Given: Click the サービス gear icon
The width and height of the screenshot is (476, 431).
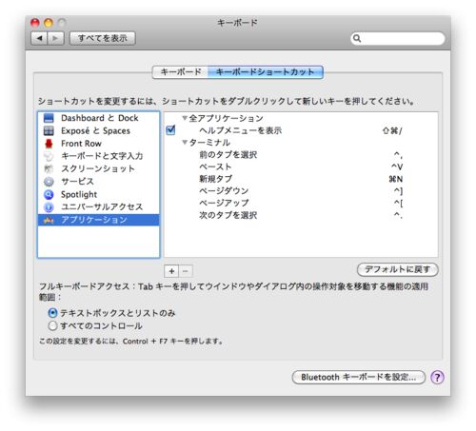Looking at the screenshot, I should pyautogui.click(x=49, y=182).
